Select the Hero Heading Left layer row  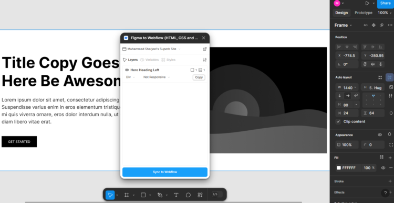(x=165, y=70)
